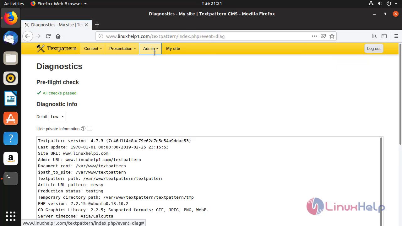Visit the My site link
The width and height of the screenshot is (402, 226).
pos(173,48)
